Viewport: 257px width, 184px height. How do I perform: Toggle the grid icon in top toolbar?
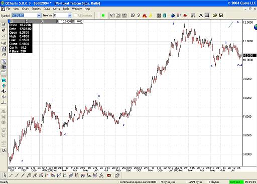(207, 16)
